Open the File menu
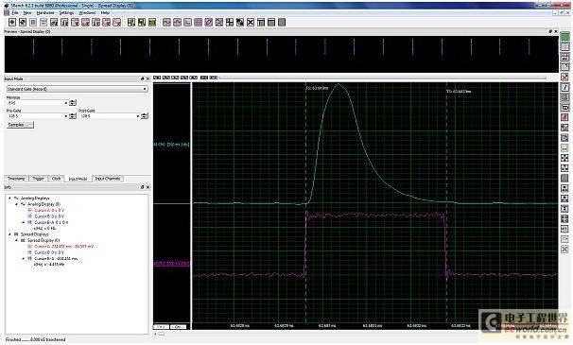573x345 pixels. (14, 13)
